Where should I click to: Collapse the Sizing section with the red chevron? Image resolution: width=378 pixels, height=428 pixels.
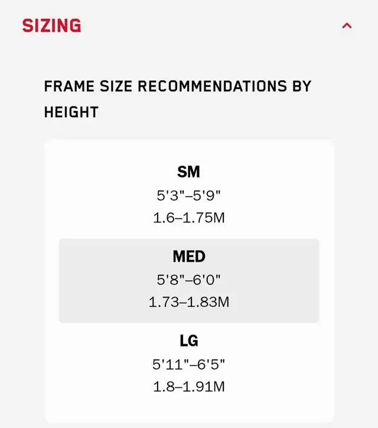click(347, 25)
